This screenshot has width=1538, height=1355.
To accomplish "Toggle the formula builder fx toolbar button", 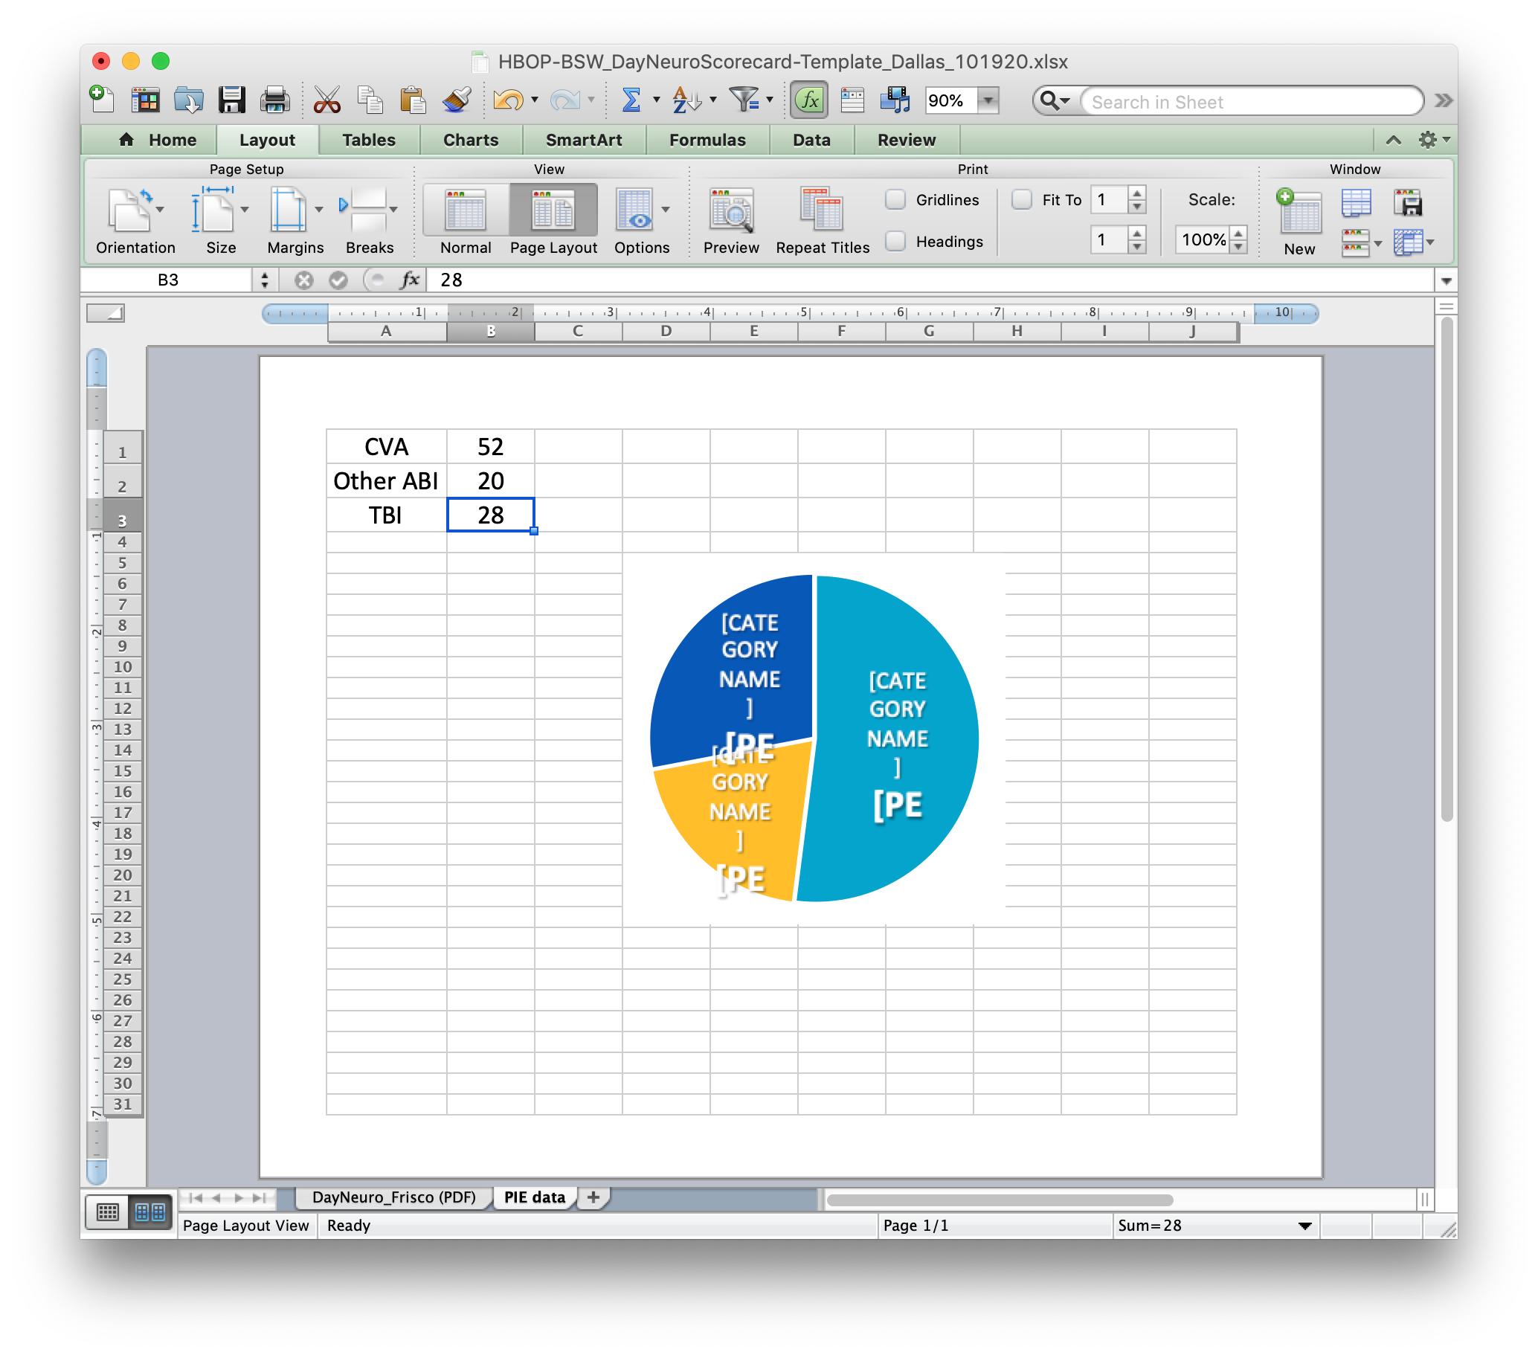I will (809, 100).
